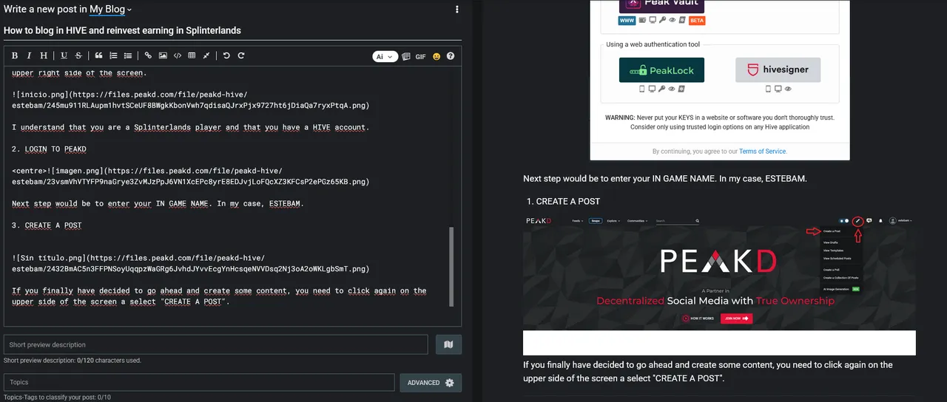Click 'Topics-Tags to classify your post' hint
947x402 pixels.
[x=57, y=398]
